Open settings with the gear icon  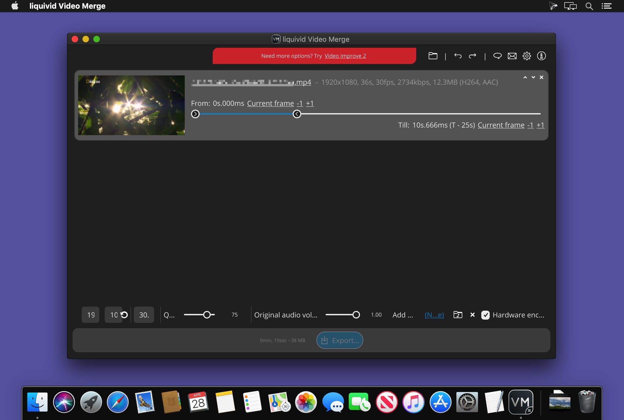tap(527, 56)
